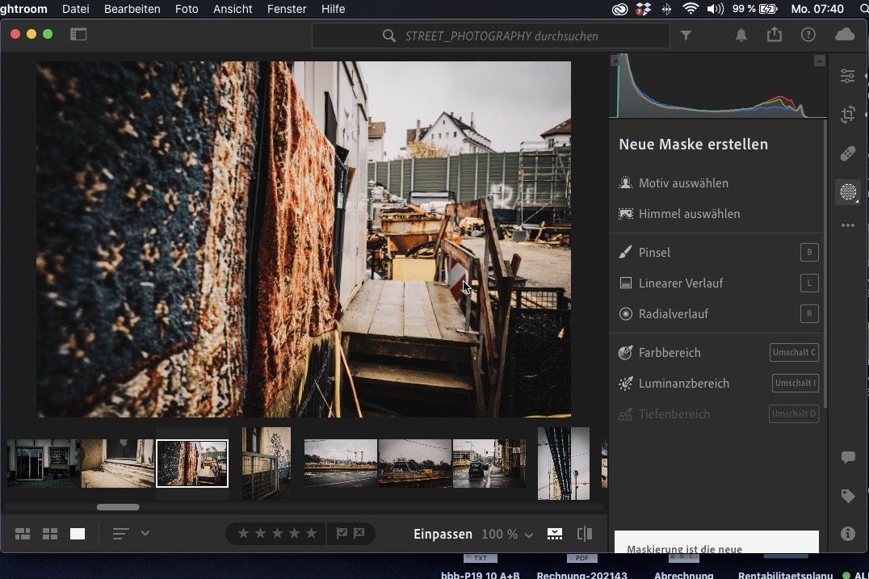
Task: Toggle the before/after original view
Action: [585, 534]
